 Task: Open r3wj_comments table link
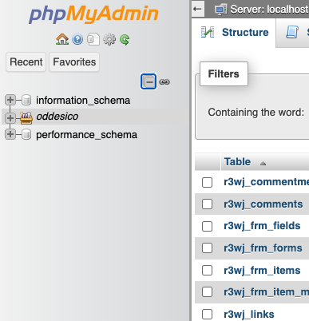point(263,204)
